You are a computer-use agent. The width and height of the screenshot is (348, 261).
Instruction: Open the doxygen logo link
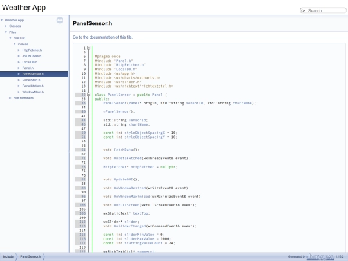[320, 256]
